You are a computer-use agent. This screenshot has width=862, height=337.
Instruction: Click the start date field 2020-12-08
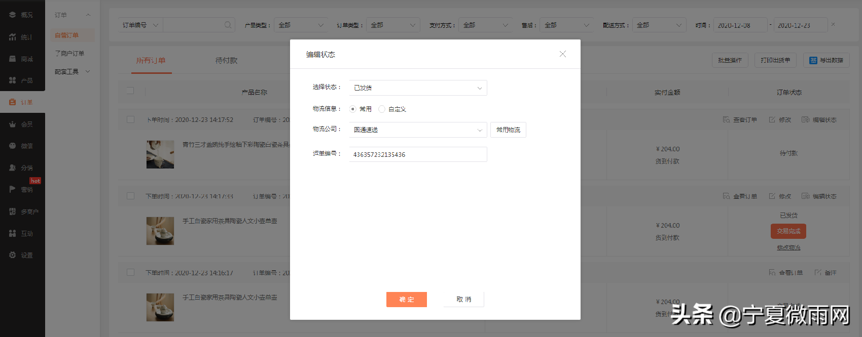(740, 25)
